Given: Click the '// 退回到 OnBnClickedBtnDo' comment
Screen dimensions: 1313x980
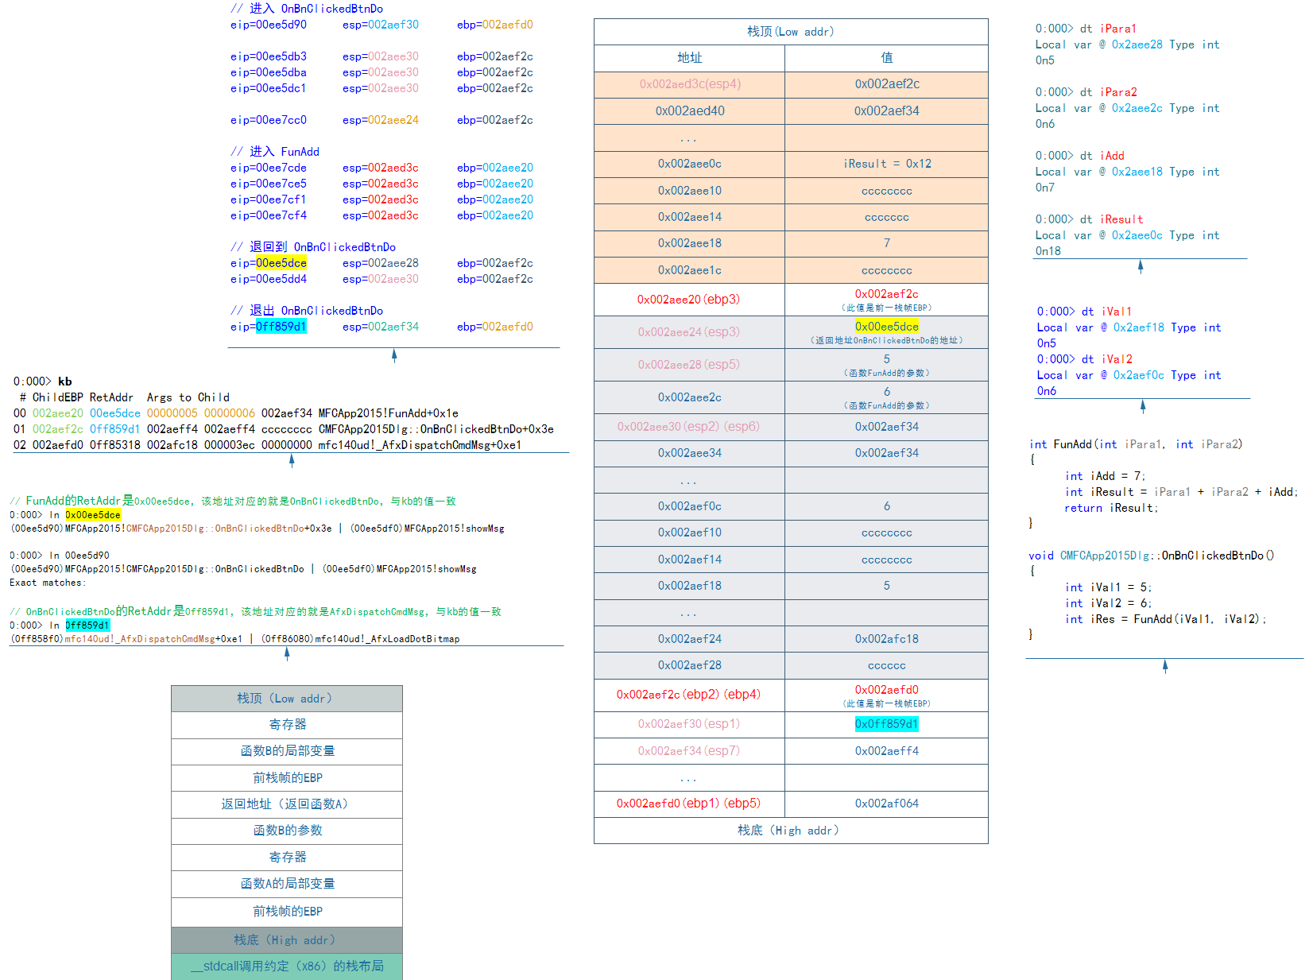Looking at the screenshot, I should pos(313,247).
